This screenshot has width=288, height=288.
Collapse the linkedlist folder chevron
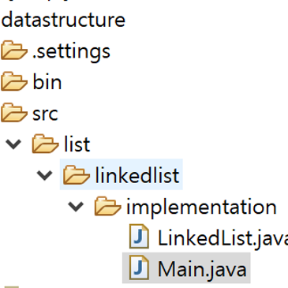pyautogui.click(x=44, y=175)
